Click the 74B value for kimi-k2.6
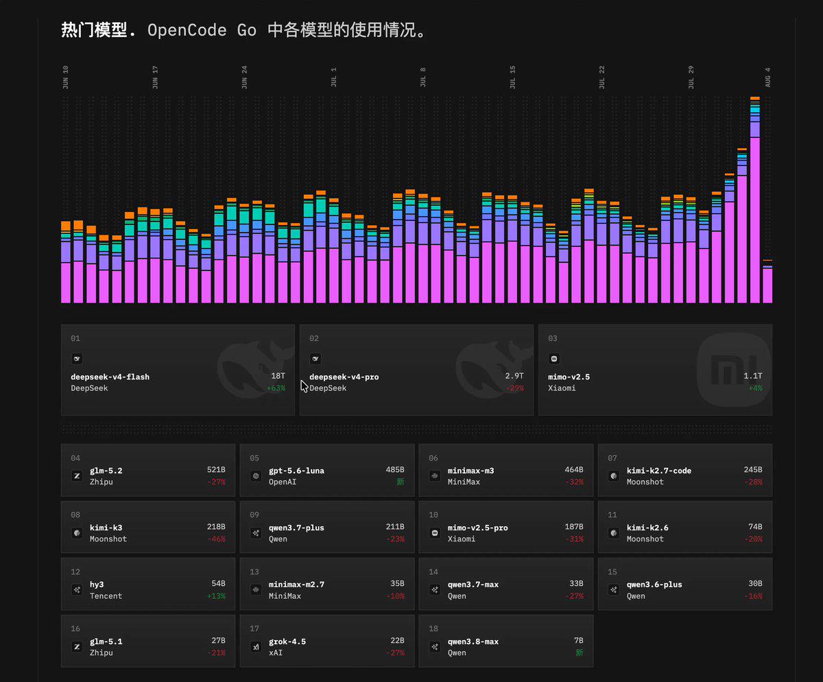Viewport: 823px width, 682px height. [x=755, y=527]
